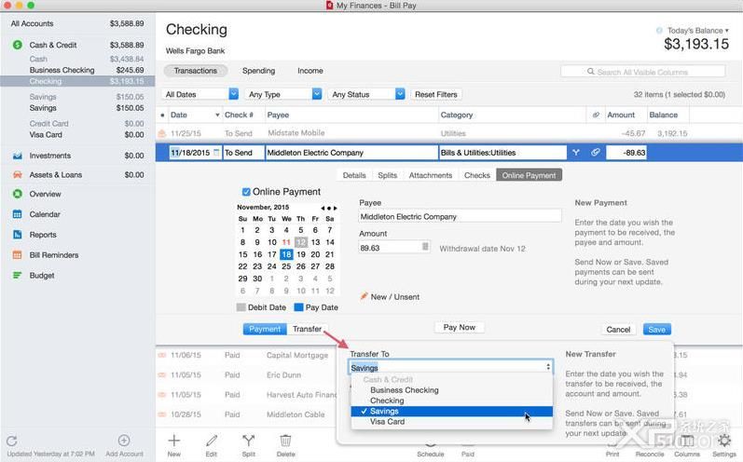Click the Split toolbar icon
This screenshot has height=462, width=743.
click(x=248, y=441)
